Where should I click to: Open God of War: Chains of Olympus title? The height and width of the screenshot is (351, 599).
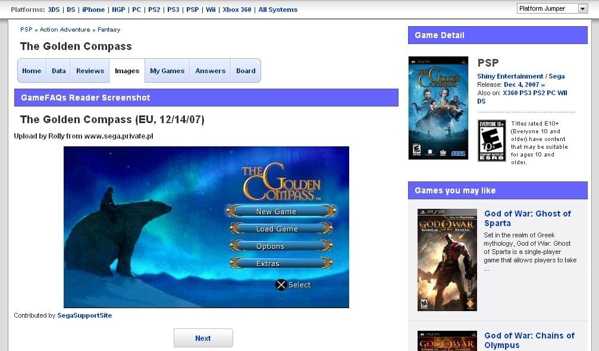[529, 340]
